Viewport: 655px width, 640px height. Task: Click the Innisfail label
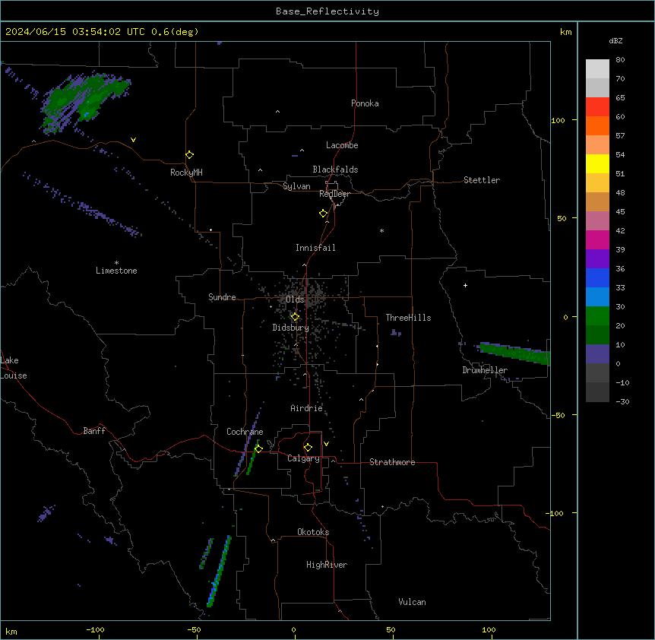coord(315,248)
